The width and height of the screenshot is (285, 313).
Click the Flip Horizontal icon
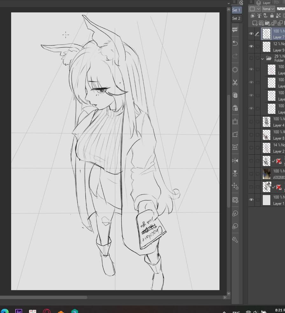235,161
